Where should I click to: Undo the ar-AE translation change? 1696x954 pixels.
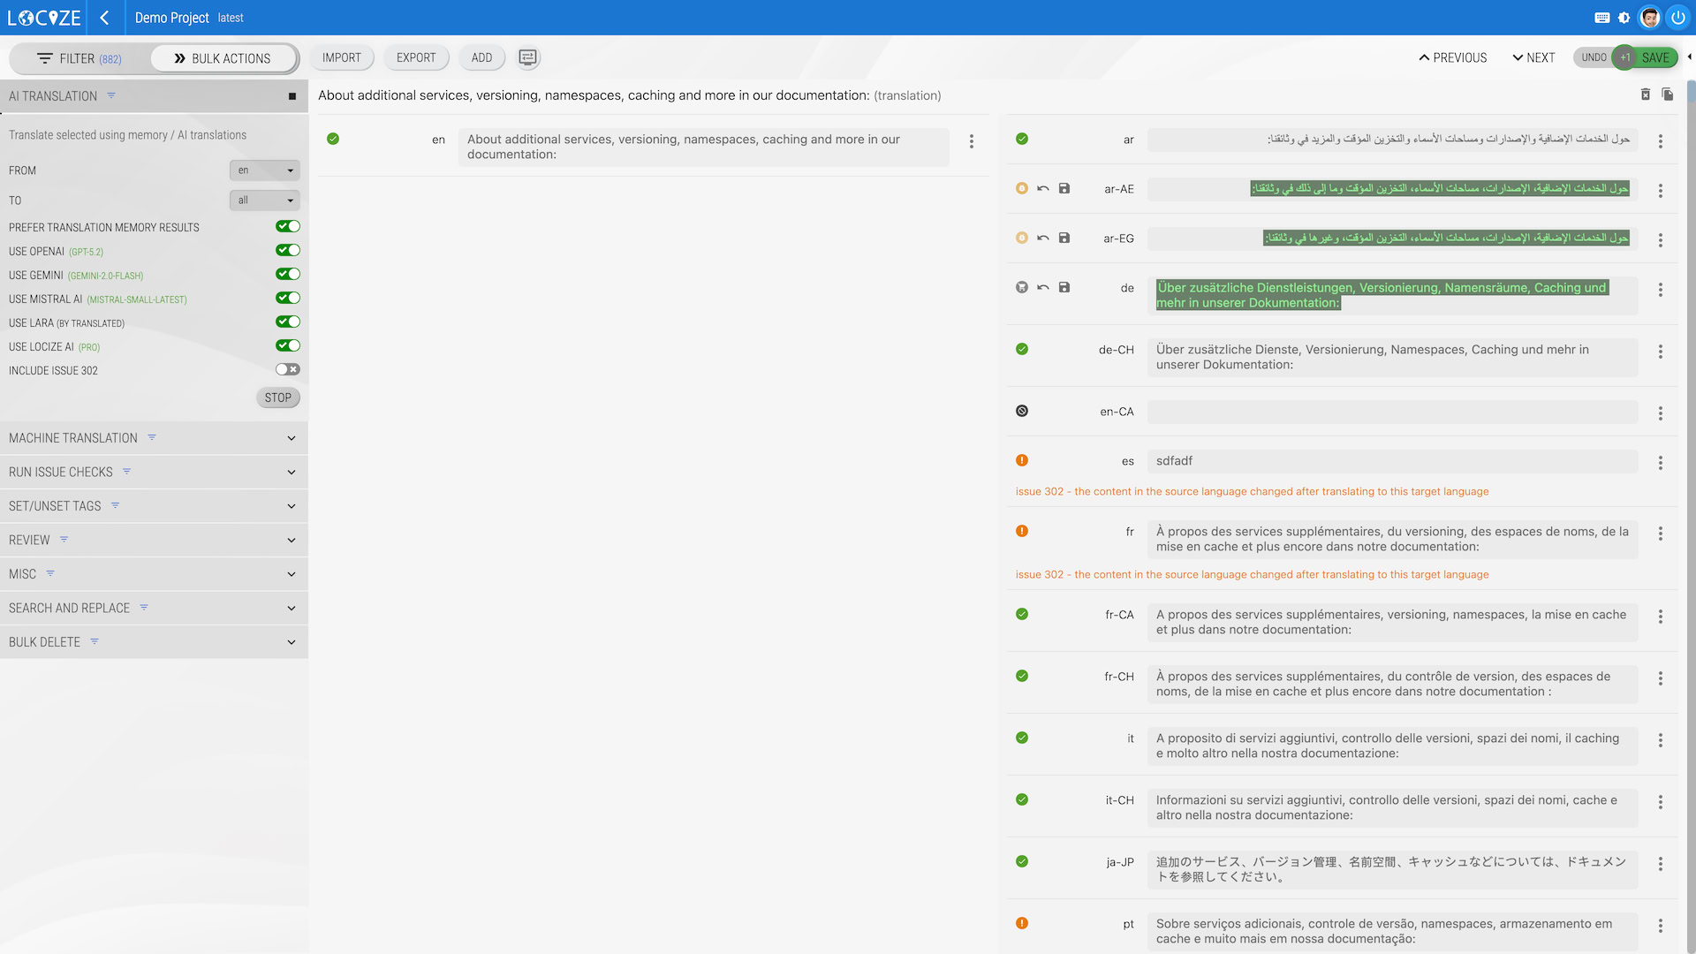point(1043,188)
